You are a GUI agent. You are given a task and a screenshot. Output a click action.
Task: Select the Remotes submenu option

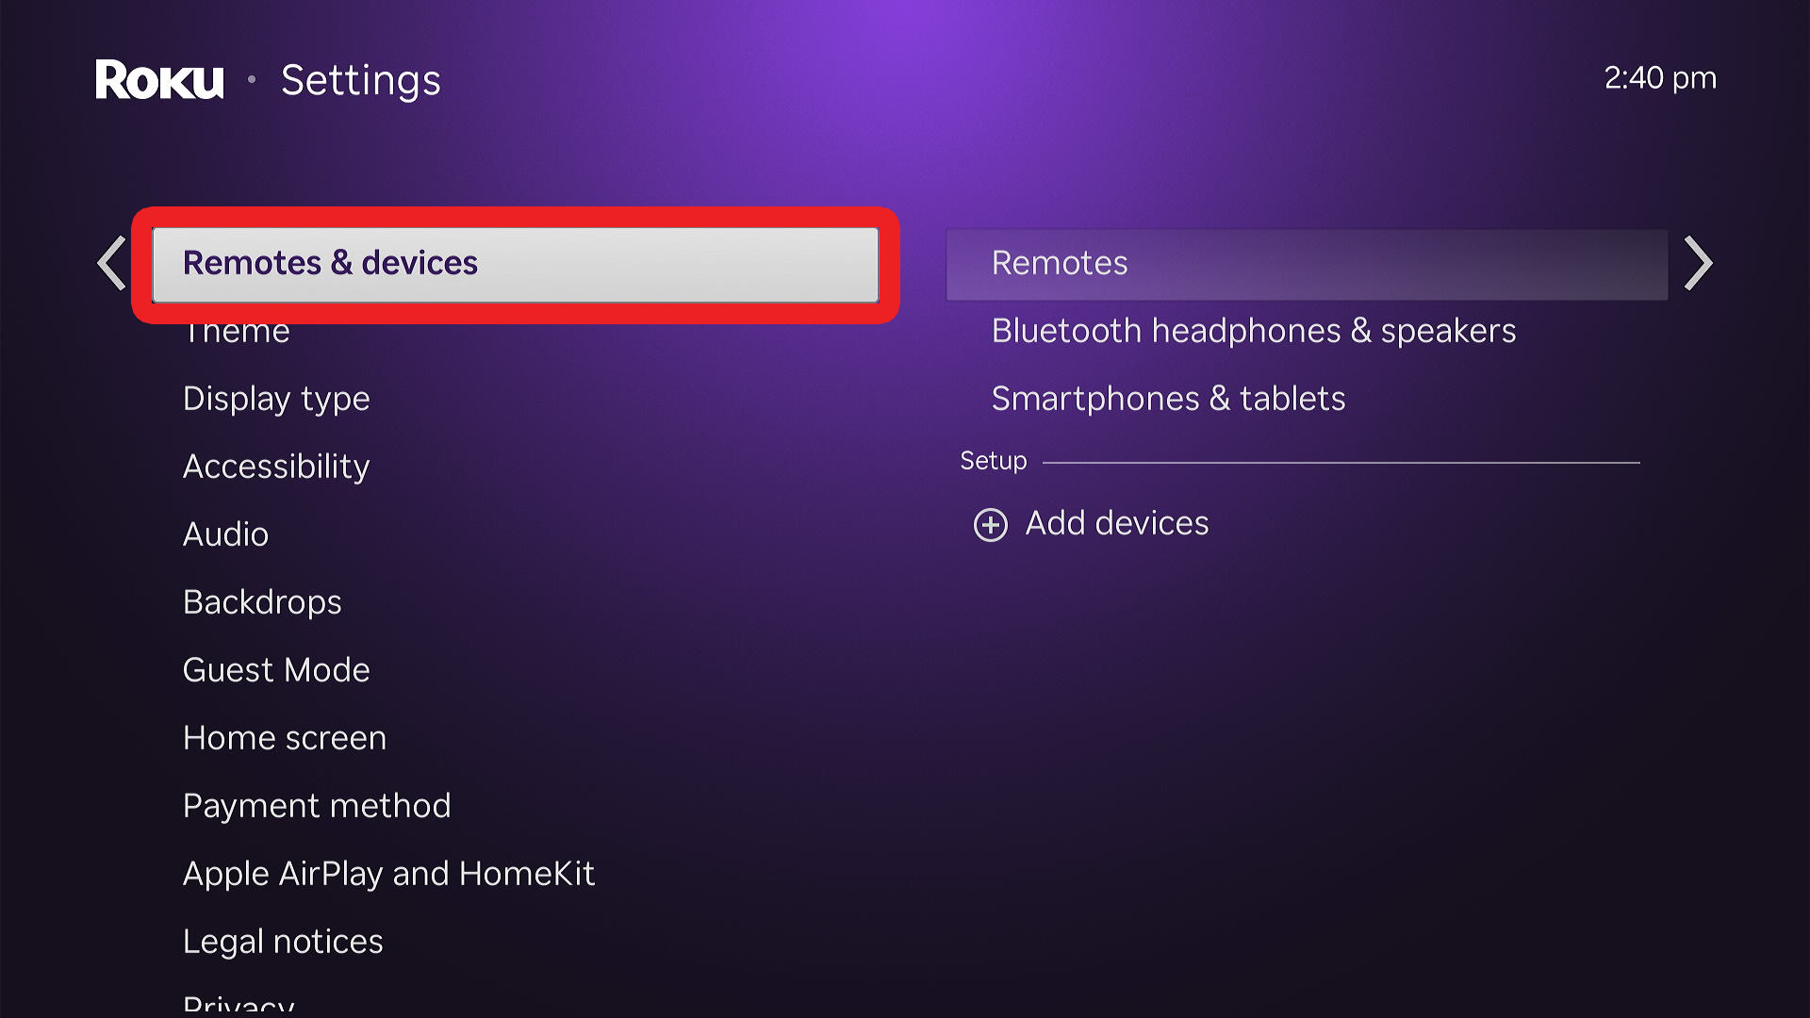1306,264
